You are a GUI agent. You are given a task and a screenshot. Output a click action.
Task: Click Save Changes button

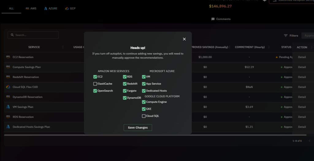tap(138, 128)
